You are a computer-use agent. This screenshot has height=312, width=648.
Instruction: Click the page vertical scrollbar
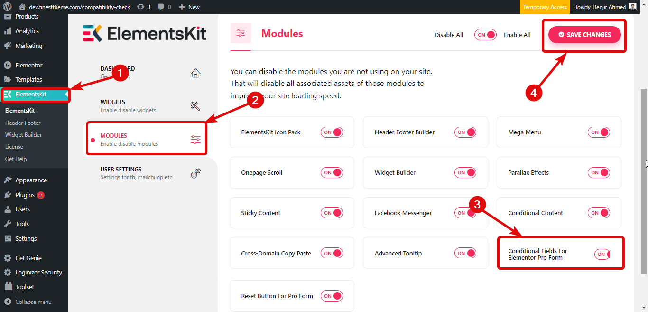(x=644, y=180)
